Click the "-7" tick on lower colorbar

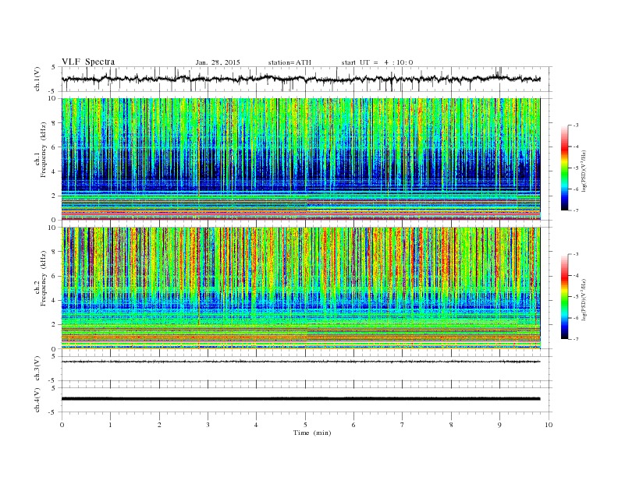[x=575, y=339]
